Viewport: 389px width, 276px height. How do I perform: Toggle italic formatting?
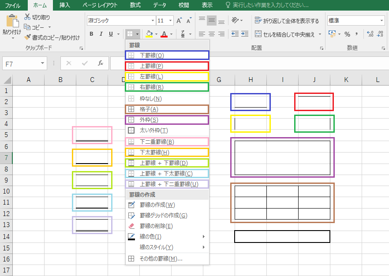[101, 34]
